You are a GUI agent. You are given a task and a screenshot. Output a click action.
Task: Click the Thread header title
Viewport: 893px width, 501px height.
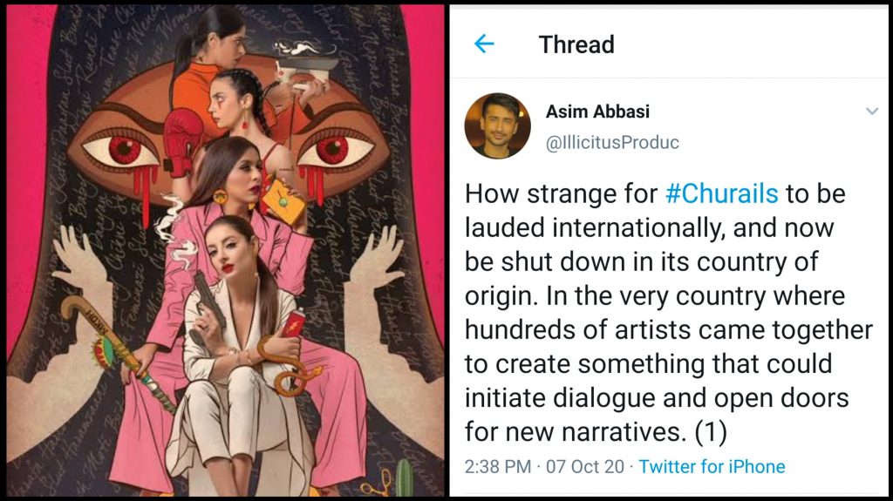click(576, 44)
